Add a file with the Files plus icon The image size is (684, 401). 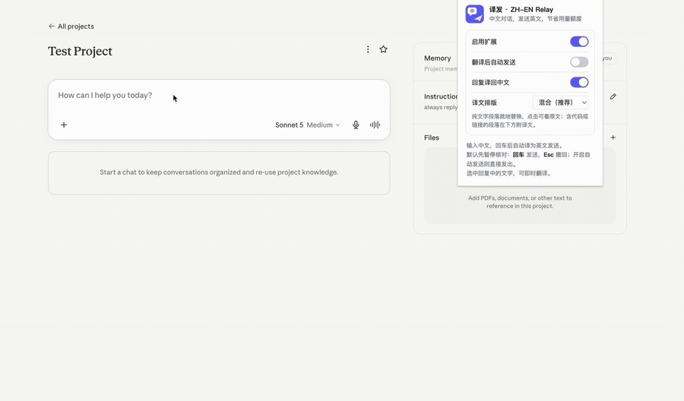[613, 137]
